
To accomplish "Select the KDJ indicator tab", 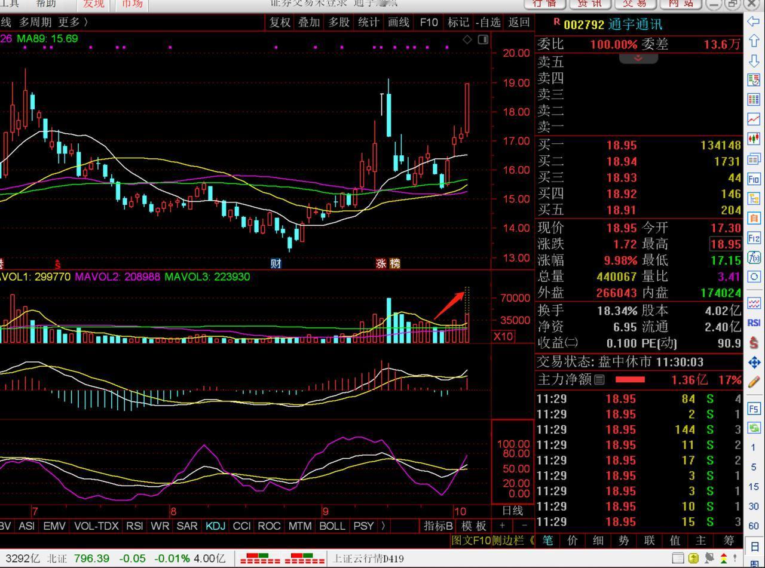I will pyautogui.click(x=215, y=526).
